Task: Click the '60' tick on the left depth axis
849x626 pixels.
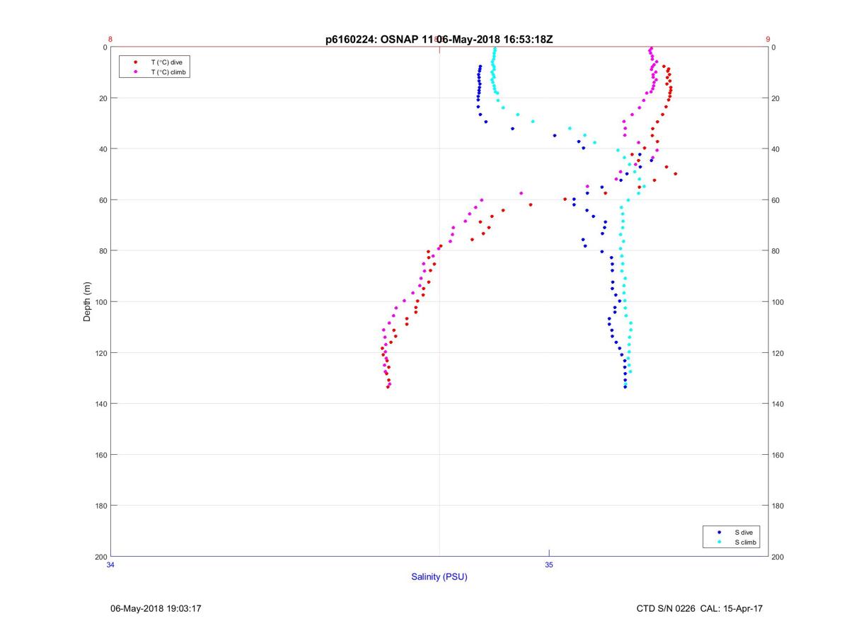Action: click(103, 200)
